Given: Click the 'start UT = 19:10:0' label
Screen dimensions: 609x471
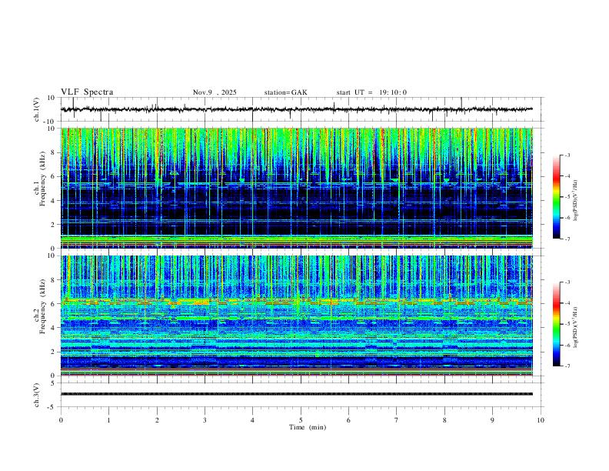Looking at the screenshot, I should click(371, 92).
